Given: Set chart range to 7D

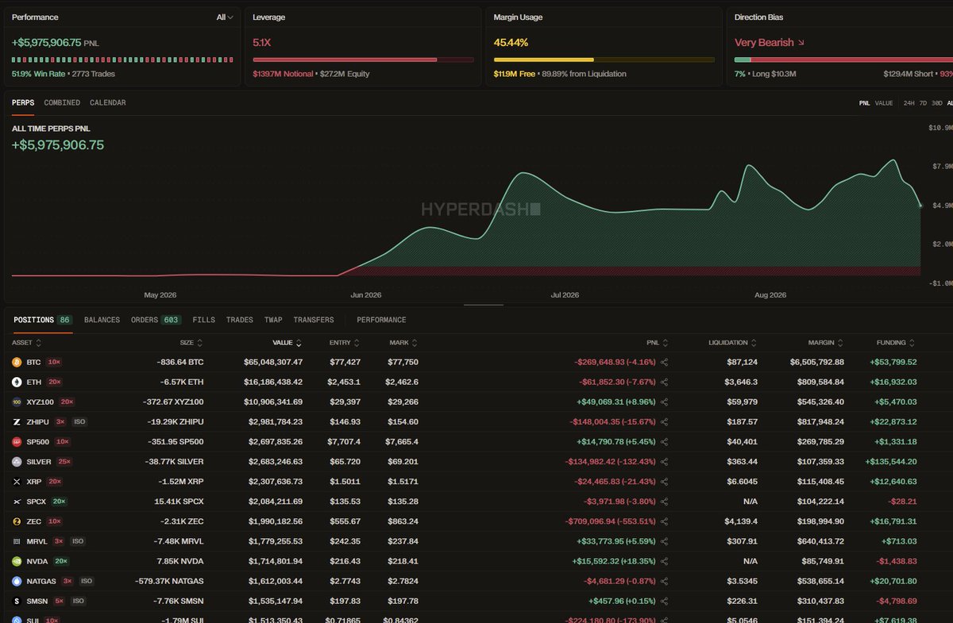Looking at the screenshot, I should point(924,103).
